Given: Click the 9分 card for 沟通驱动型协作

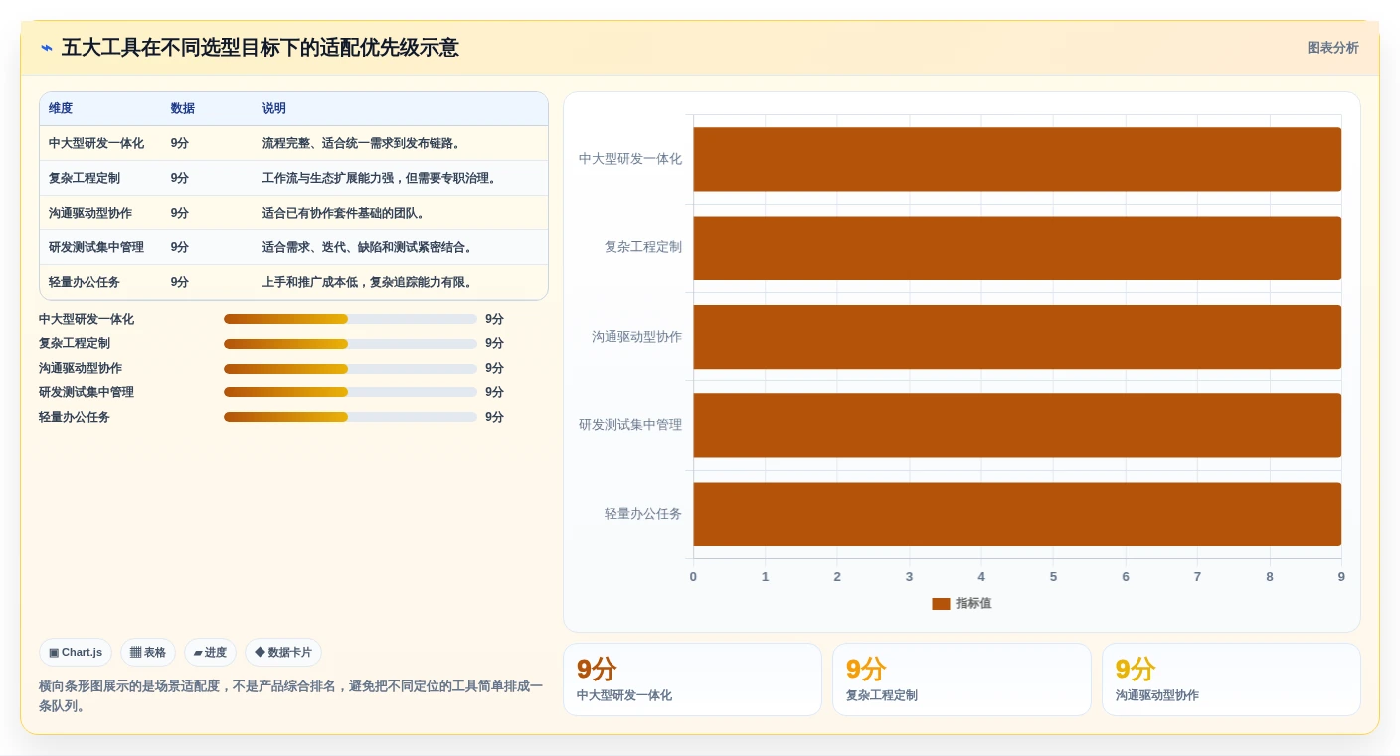Looking at the screenshot, I should click(1231, 680).
